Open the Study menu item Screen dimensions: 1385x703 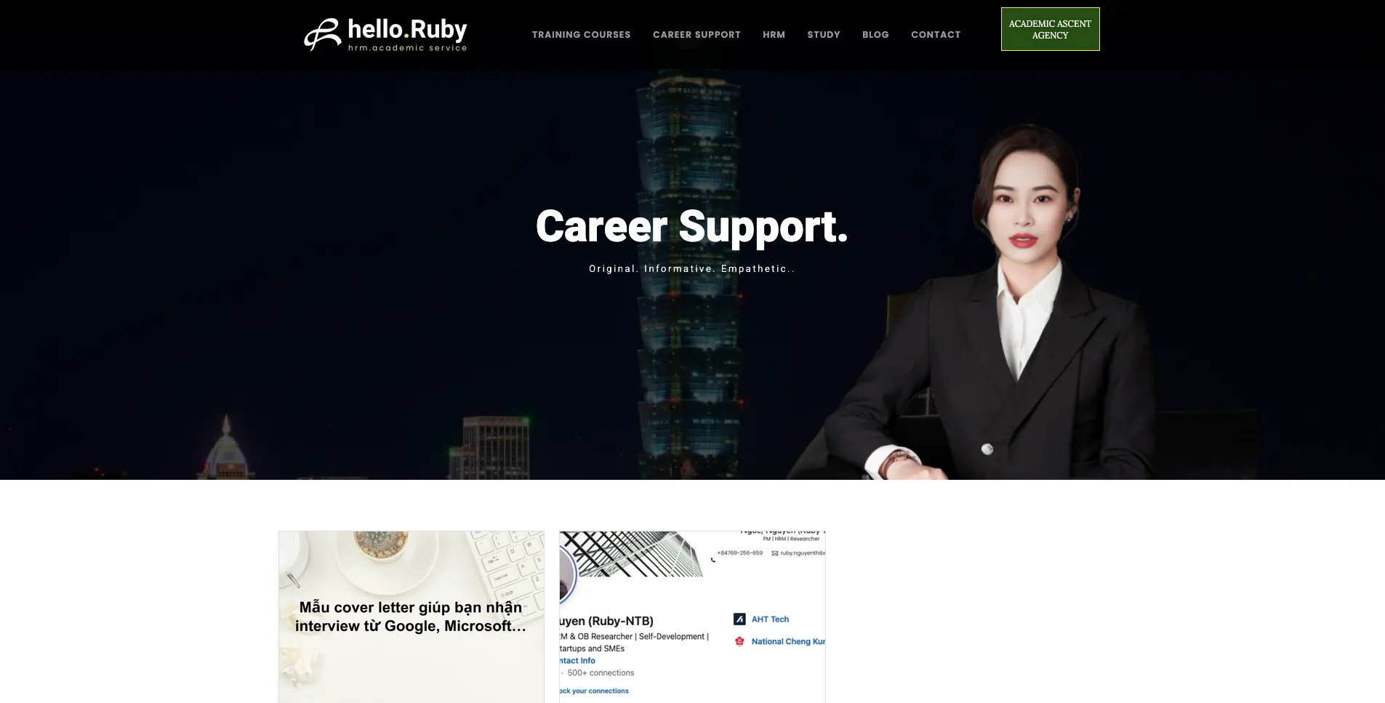(x=824, y=35)
